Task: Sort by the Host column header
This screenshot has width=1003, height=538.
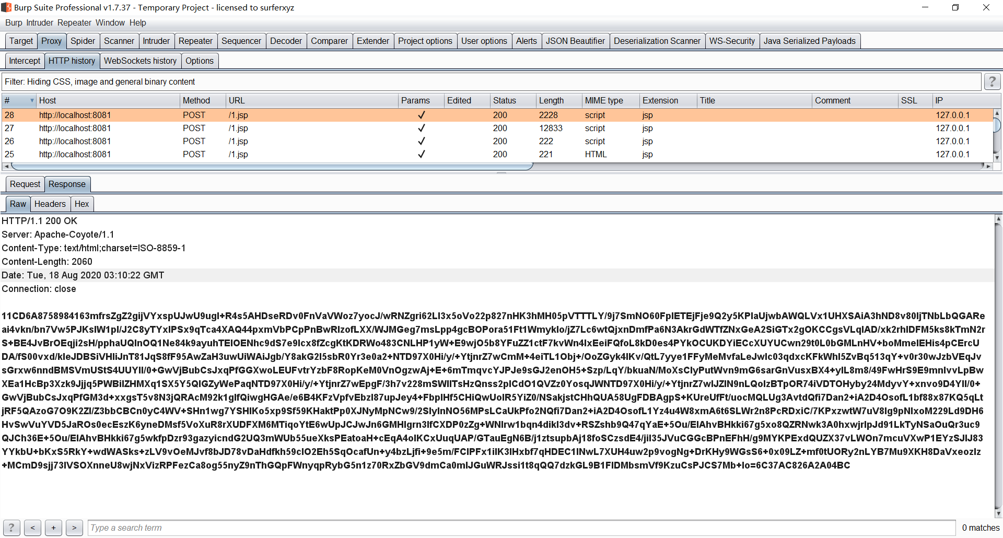Action: pyautogui.click(x=108, y=100)
